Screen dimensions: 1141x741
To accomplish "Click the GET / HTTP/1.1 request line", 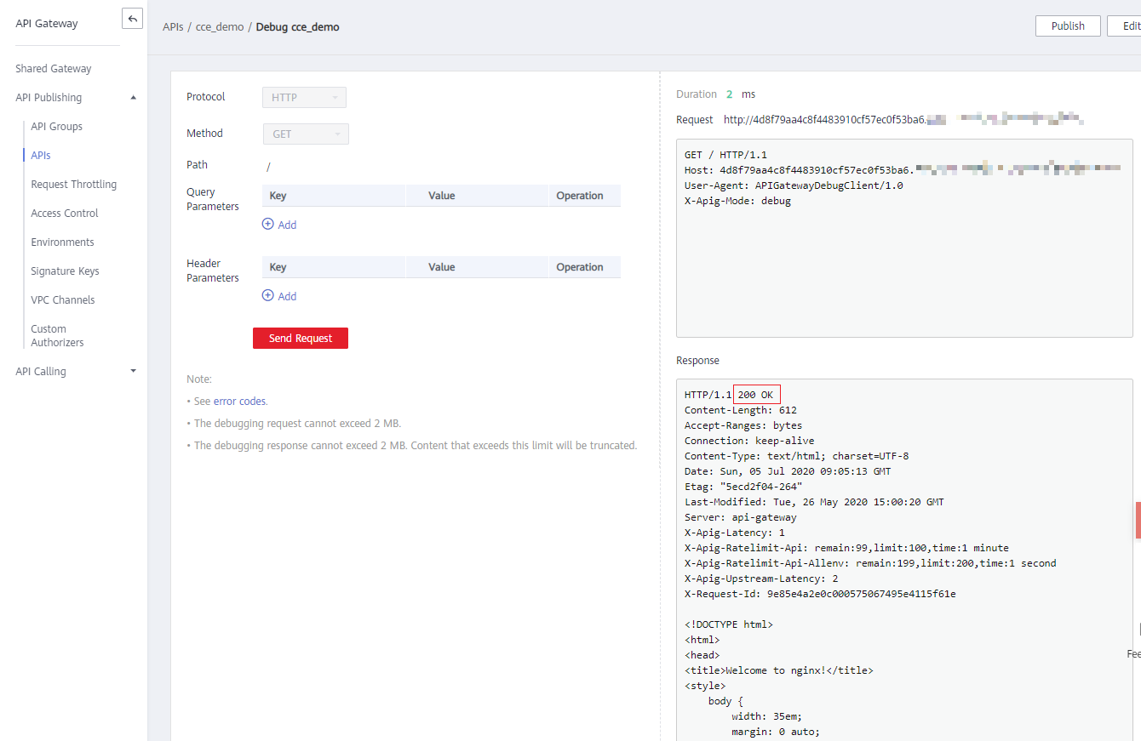I will point(725,155).
